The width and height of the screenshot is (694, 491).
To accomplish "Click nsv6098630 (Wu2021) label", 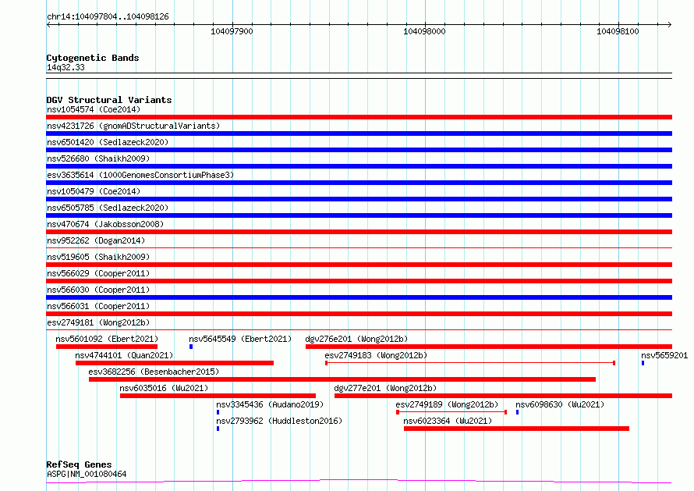I will point(561,404).
